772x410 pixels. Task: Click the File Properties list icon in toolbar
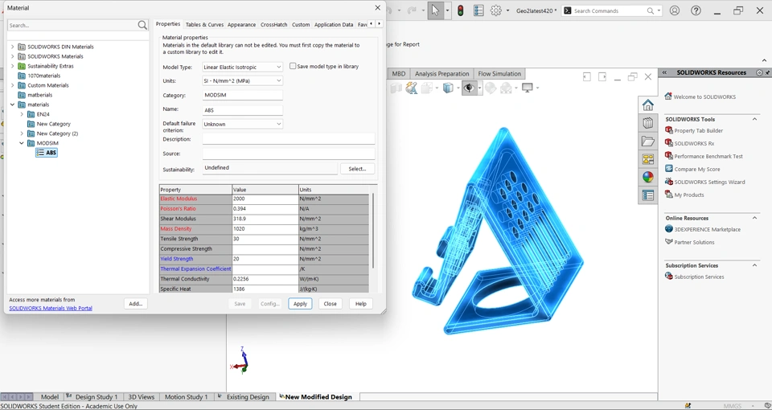coord(478,10)
